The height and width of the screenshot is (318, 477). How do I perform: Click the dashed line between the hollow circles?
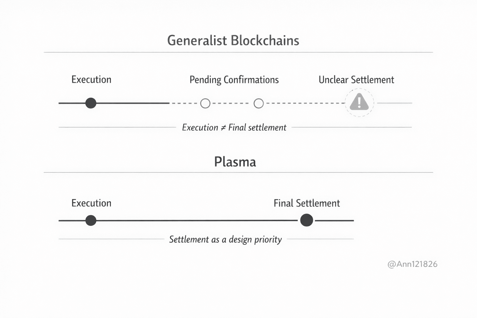pyautogui.click(x=232, y=103)
